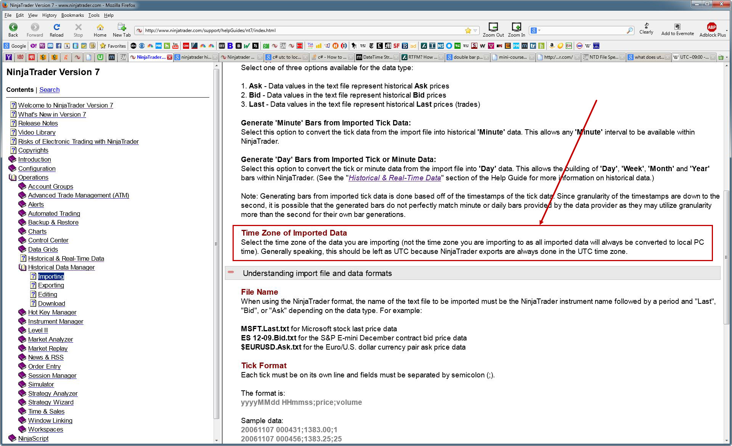Open a New Tab via toolbar icon
732x446 pixels.
(122, 27)
